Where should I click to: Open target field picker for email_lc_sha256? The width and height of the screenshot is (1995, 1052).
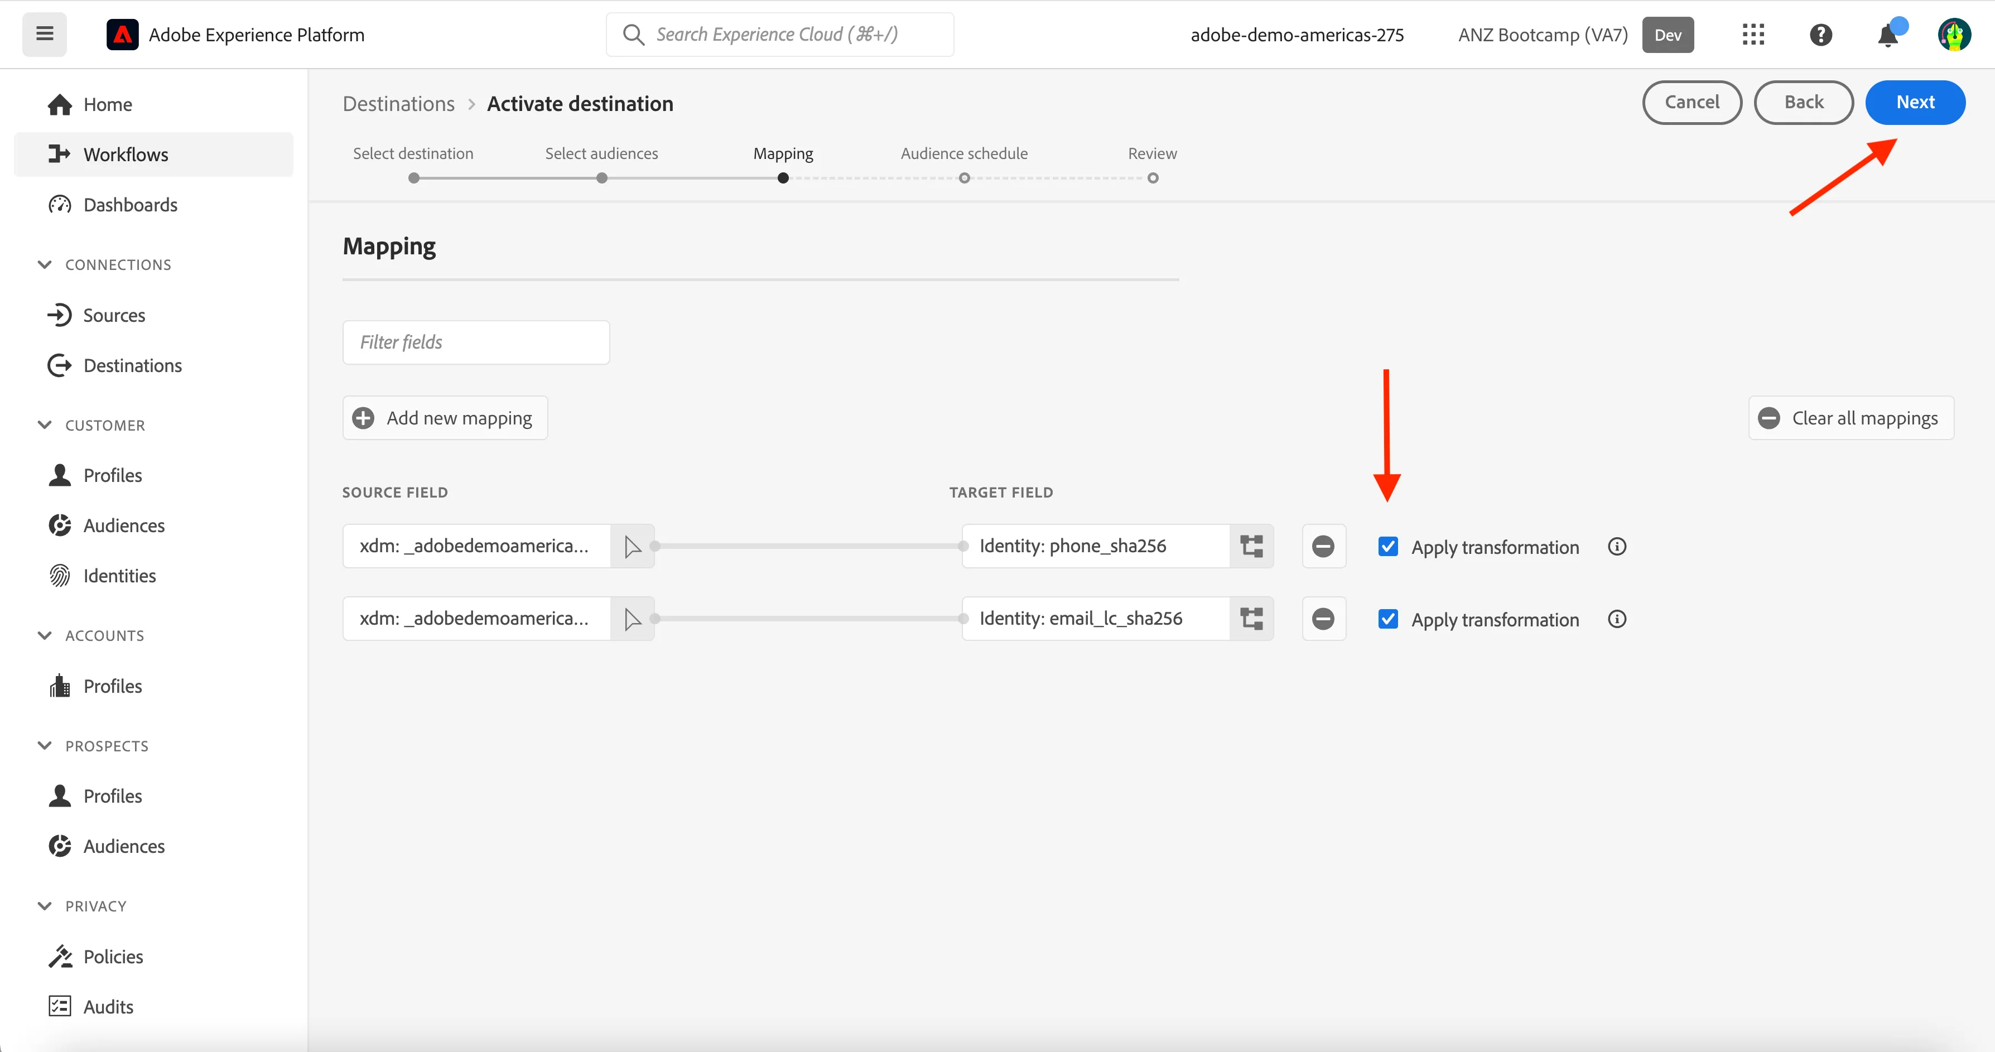1251,619
